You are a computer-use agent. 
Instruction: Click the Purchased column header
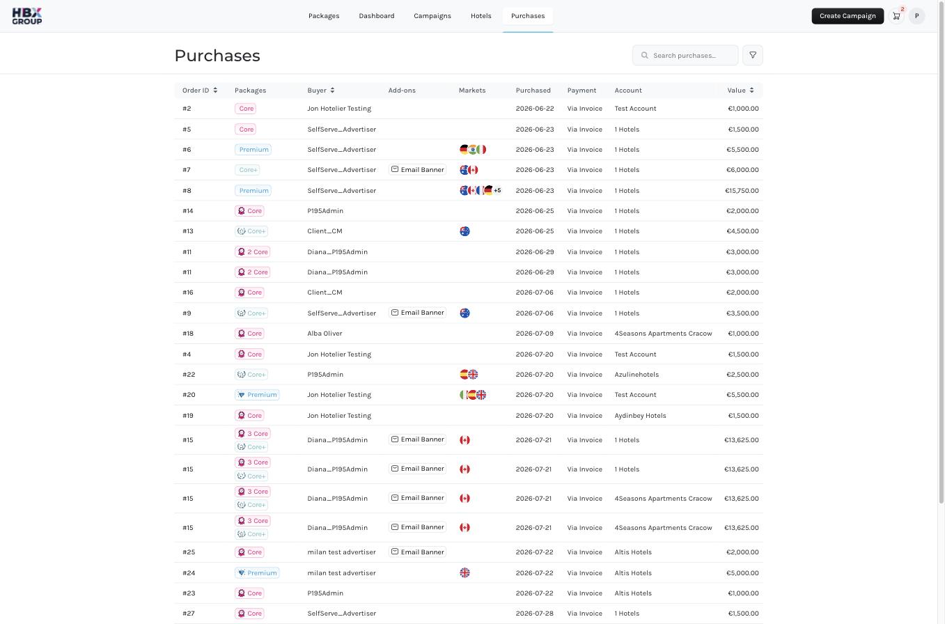(x=533, y=91)
